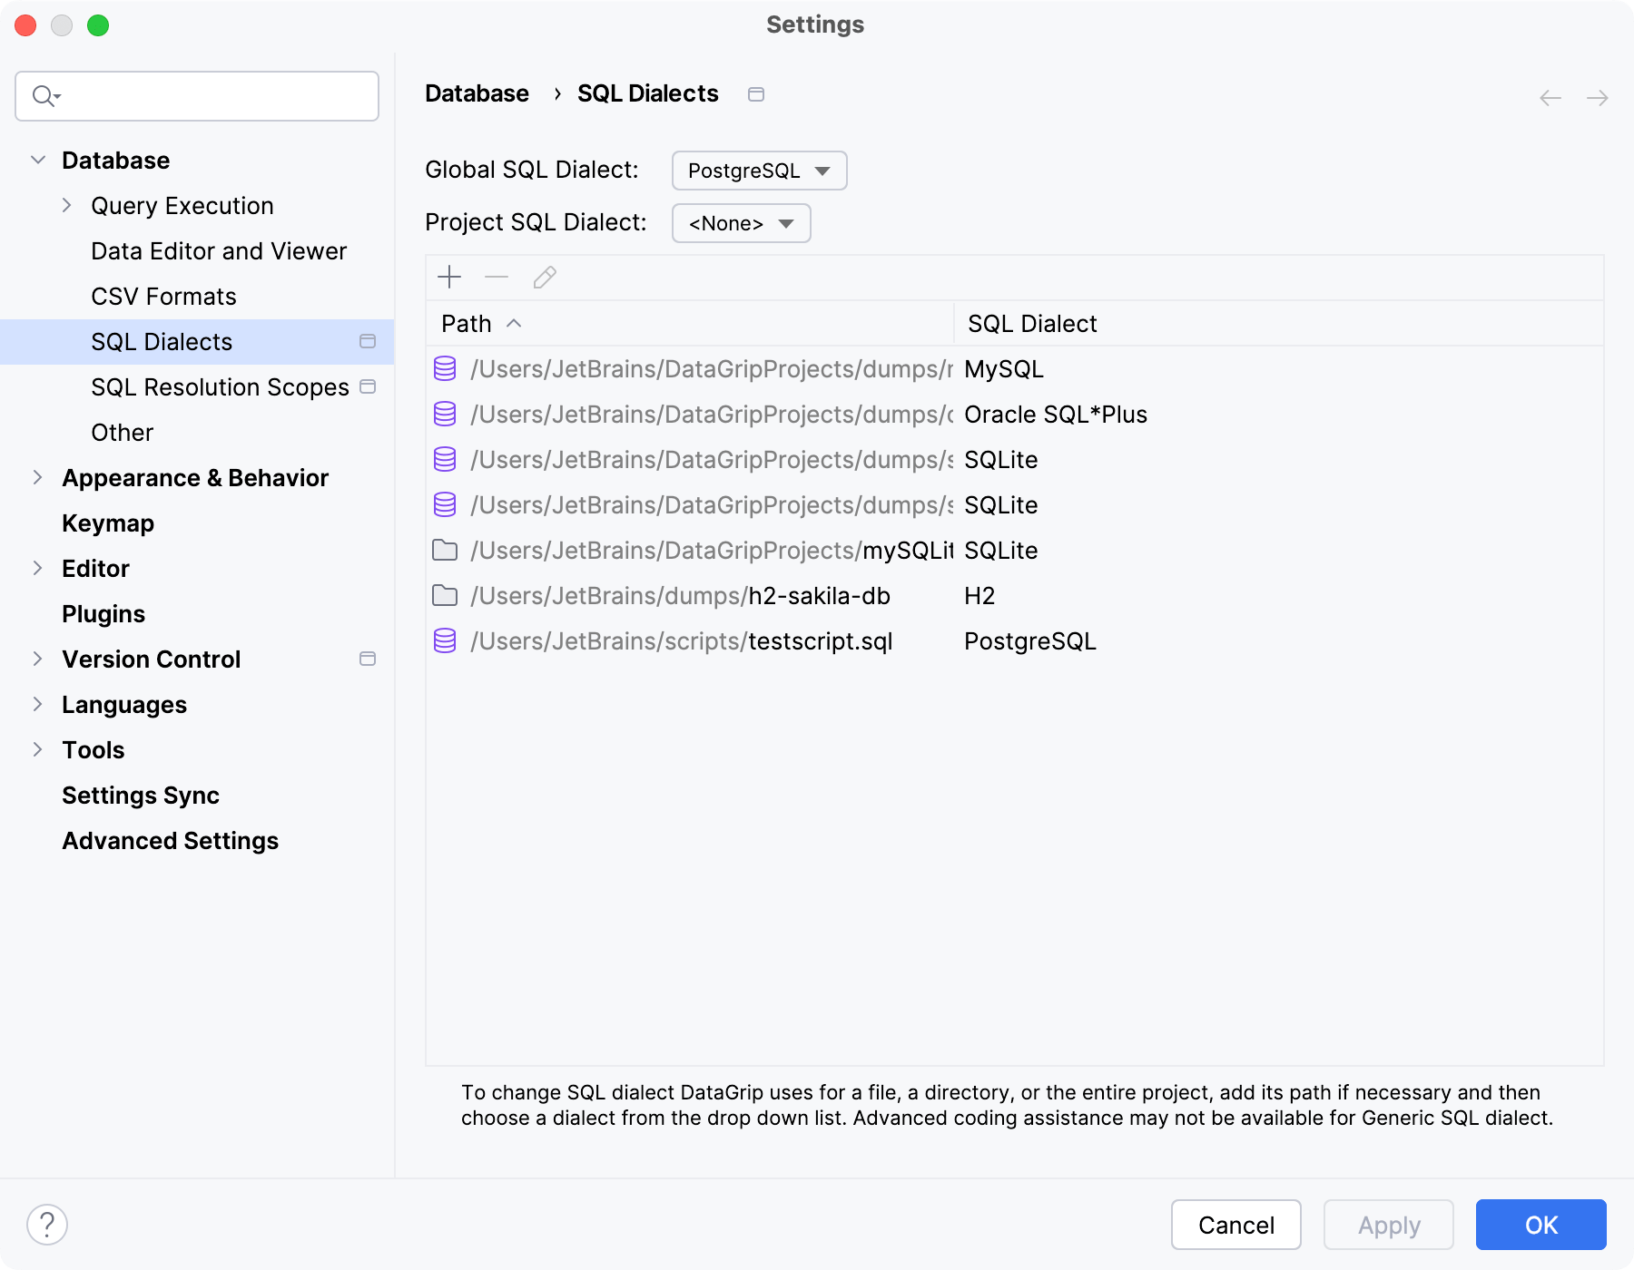1634x1270 pixels.
Task: Open help via the question mark icon
Action: 48,1225
